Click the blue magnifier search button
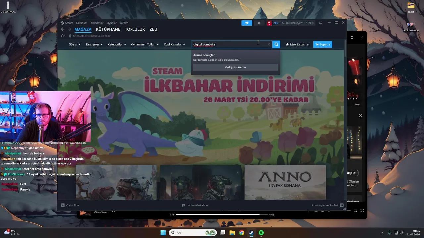The height and width of the screenshot is (238, 424). 276,44
